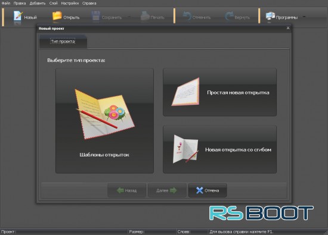Click the Программы computer icon
328x235 pixels.
tap(270, 16)
